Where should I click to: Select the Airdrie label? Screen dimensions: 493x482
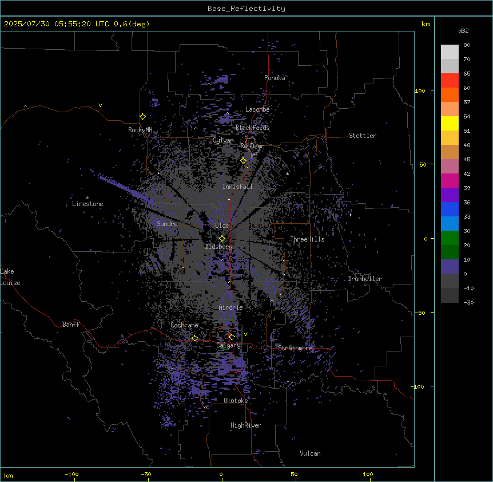(x=231, y=307)
